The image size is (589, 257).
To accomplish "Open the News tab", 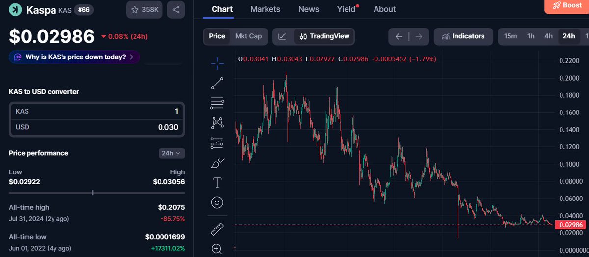I will click(x=309, y=9).
